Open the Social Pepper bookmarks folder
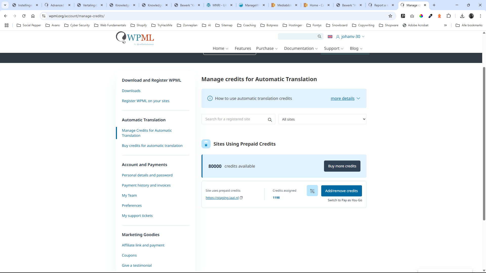486x273 pixels. point(29,25)
